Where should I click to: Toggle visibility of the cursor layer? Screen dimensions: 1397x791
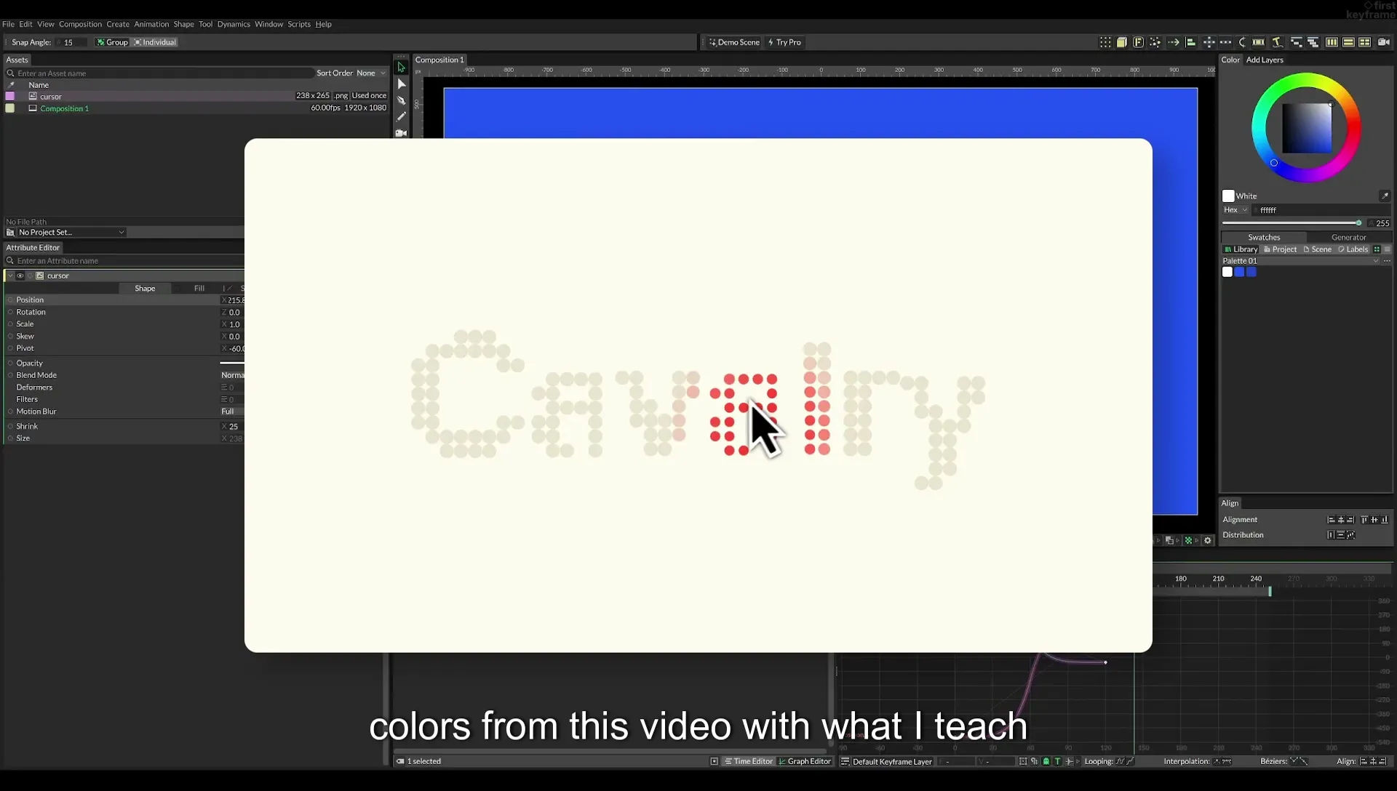pos(20,276)
